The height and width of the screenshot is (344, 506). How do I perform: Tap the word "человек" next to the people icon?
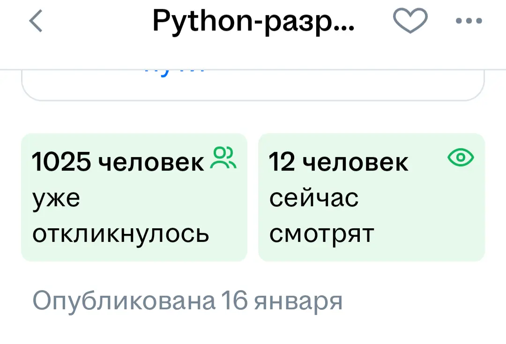(153, 163)
